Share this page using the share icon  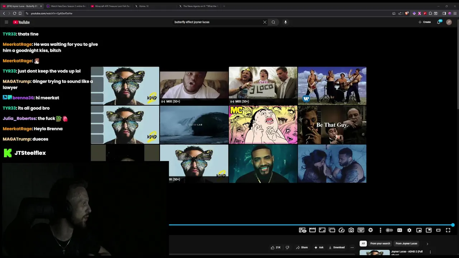click(400, 13)
